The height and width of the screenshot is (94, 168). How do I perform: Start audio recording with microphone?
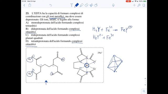point(113,5)
